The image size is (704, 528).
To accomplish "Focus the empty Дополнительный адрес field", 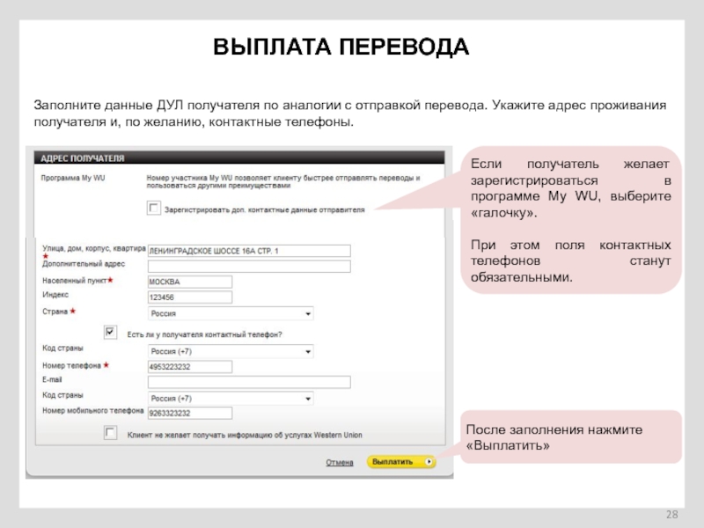I will point(249,266).
